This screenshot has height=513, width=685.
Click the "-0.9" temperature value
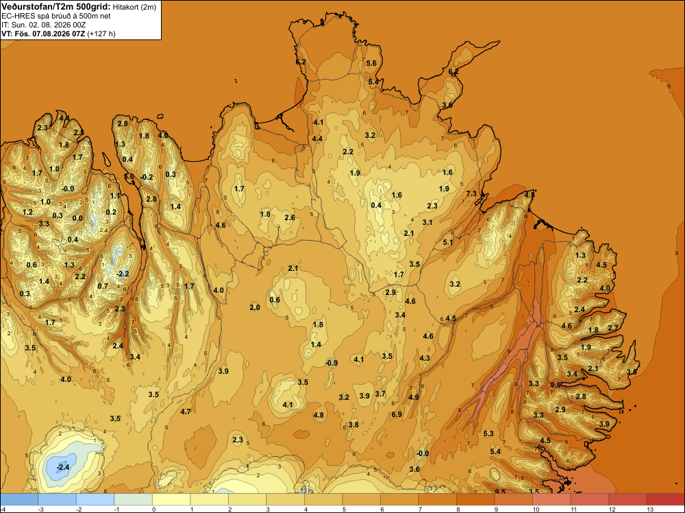click(x=332, y=363)
